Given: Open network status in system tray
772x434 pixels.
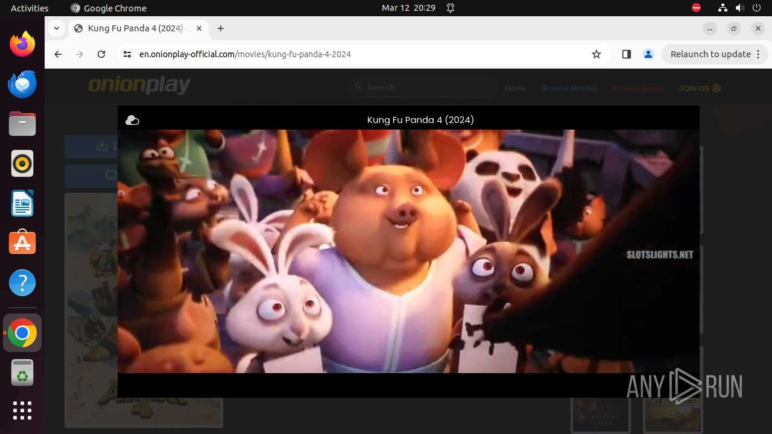Looking at the screenshot, I should click(723, 8).
